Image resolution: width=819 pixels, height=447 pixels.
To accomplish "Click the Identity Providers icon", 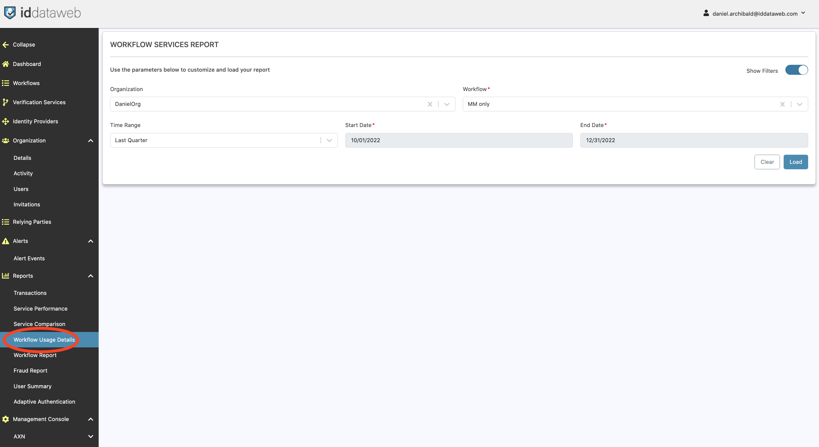I will click(5, 121).
